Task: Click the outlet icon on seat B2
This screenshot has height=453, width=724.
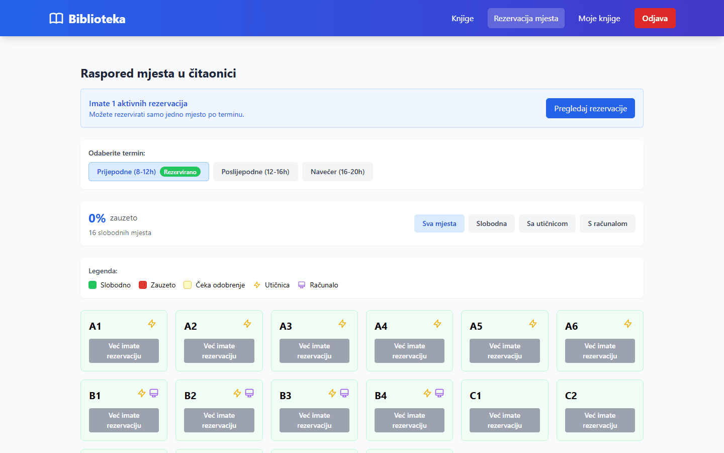Action: pyautogui.click(x=237, y=393)
